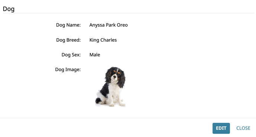The image size is (256, 137).
Task: Click the Dog Sex label
Action: [x=71, y=55]
